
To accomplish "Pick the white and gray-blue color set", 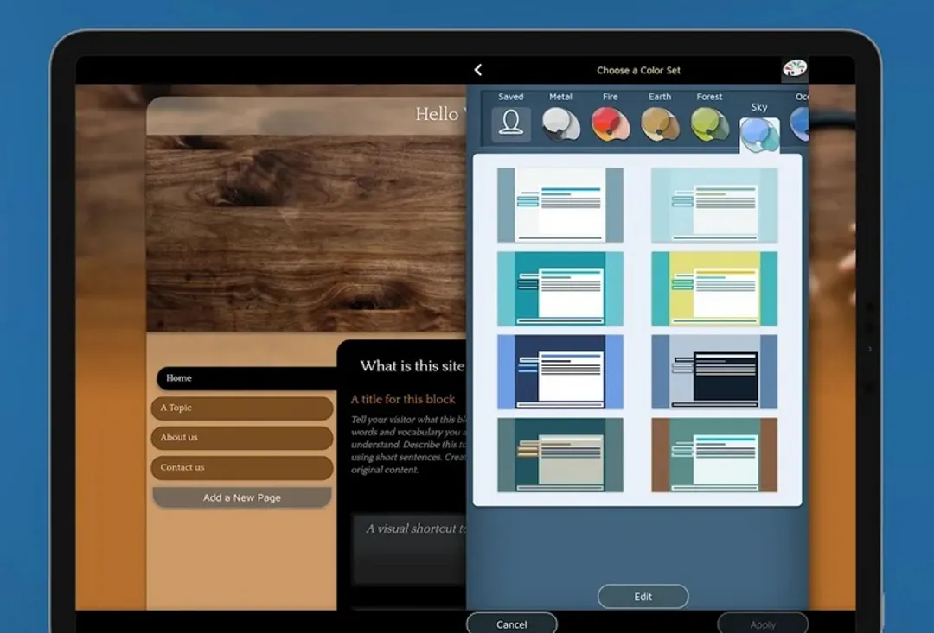I will coord(560,205).
